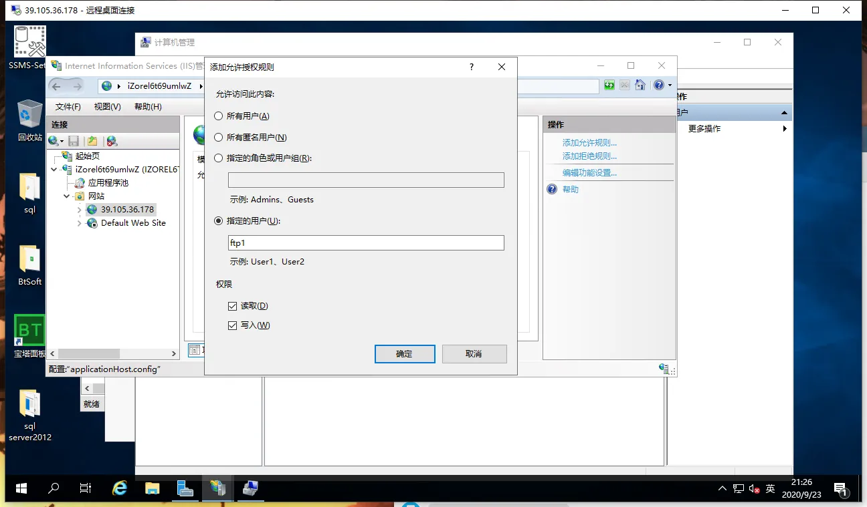The image size is (867, 507).
Task: Click the up folder icon in 连接 toolbar
Action: (92, 141)
